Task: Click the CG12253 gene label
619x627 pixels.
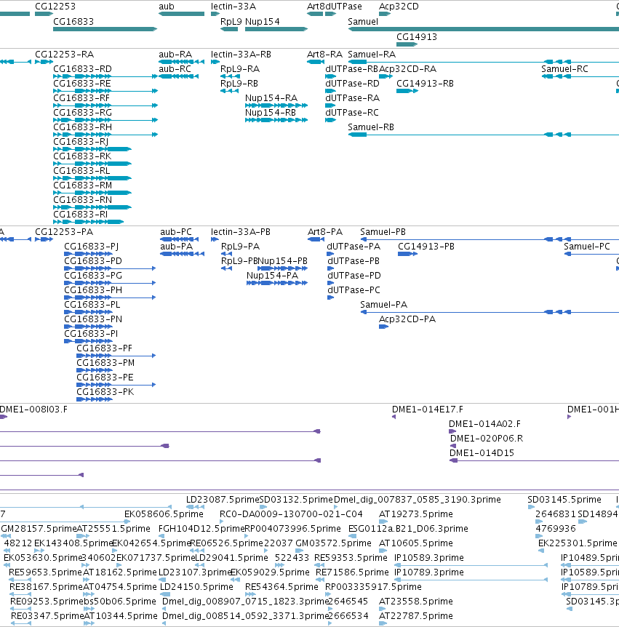Action: click(x=55, y=7)
